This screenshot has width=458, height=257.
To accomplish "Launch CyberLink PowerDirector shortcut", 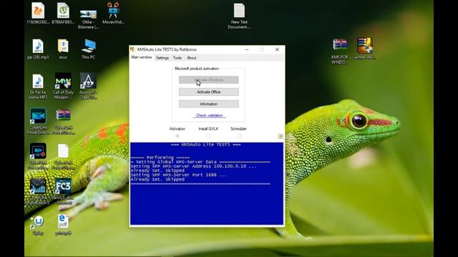I will point(38,116).
